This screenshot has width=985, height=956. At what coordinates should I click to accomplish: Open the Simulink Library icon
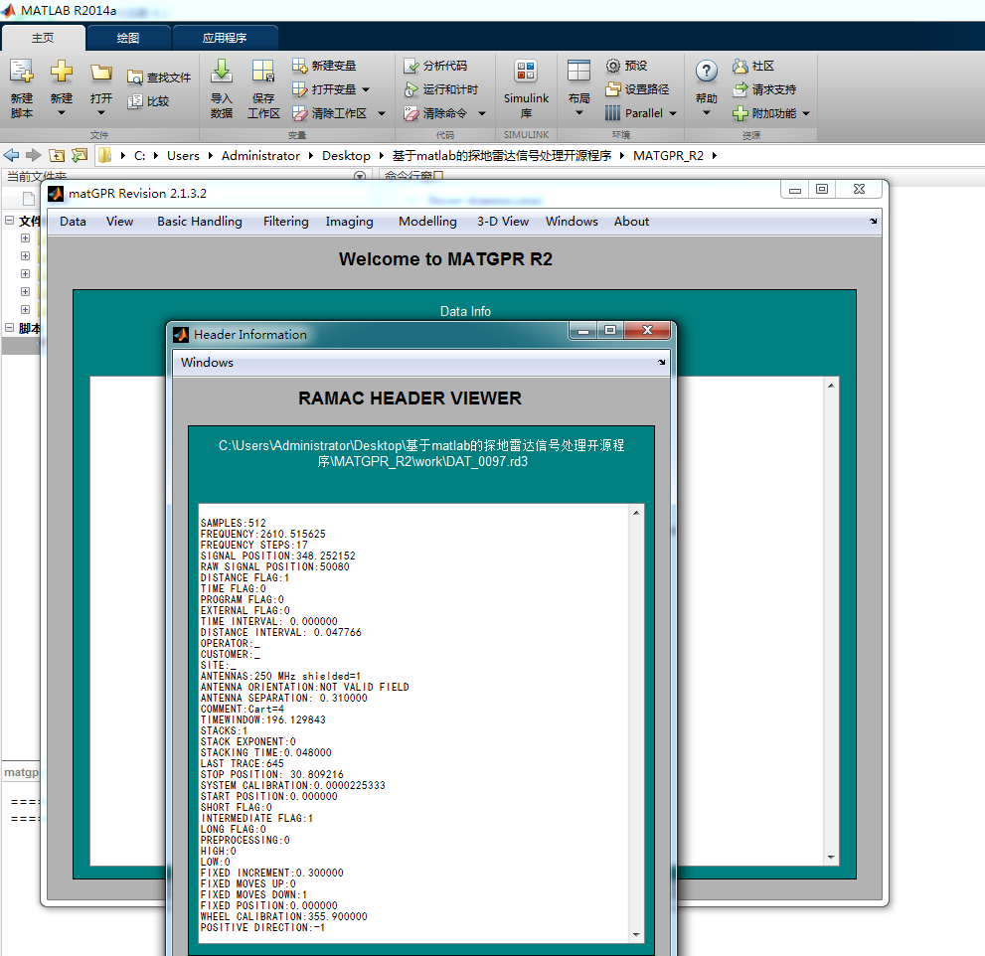pos(526,71)
